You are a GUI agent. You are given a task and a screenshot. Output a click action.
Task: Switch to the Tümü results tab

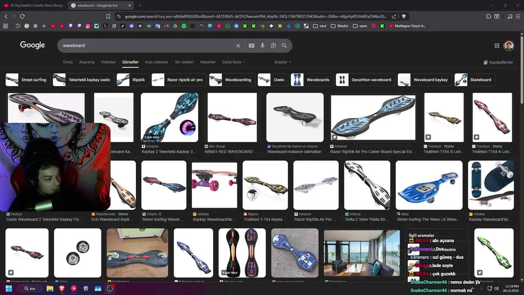coord(68,62)
